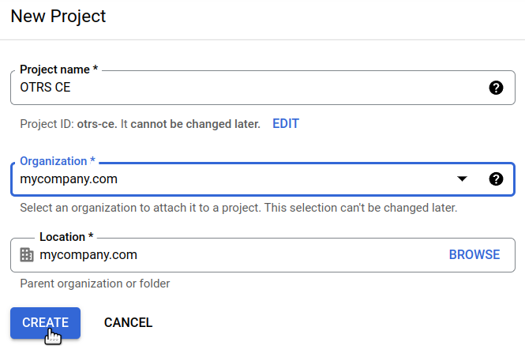This screenshot has height=357, width=525.
Task: Open the Project name help icon
Action: [496, 88]
